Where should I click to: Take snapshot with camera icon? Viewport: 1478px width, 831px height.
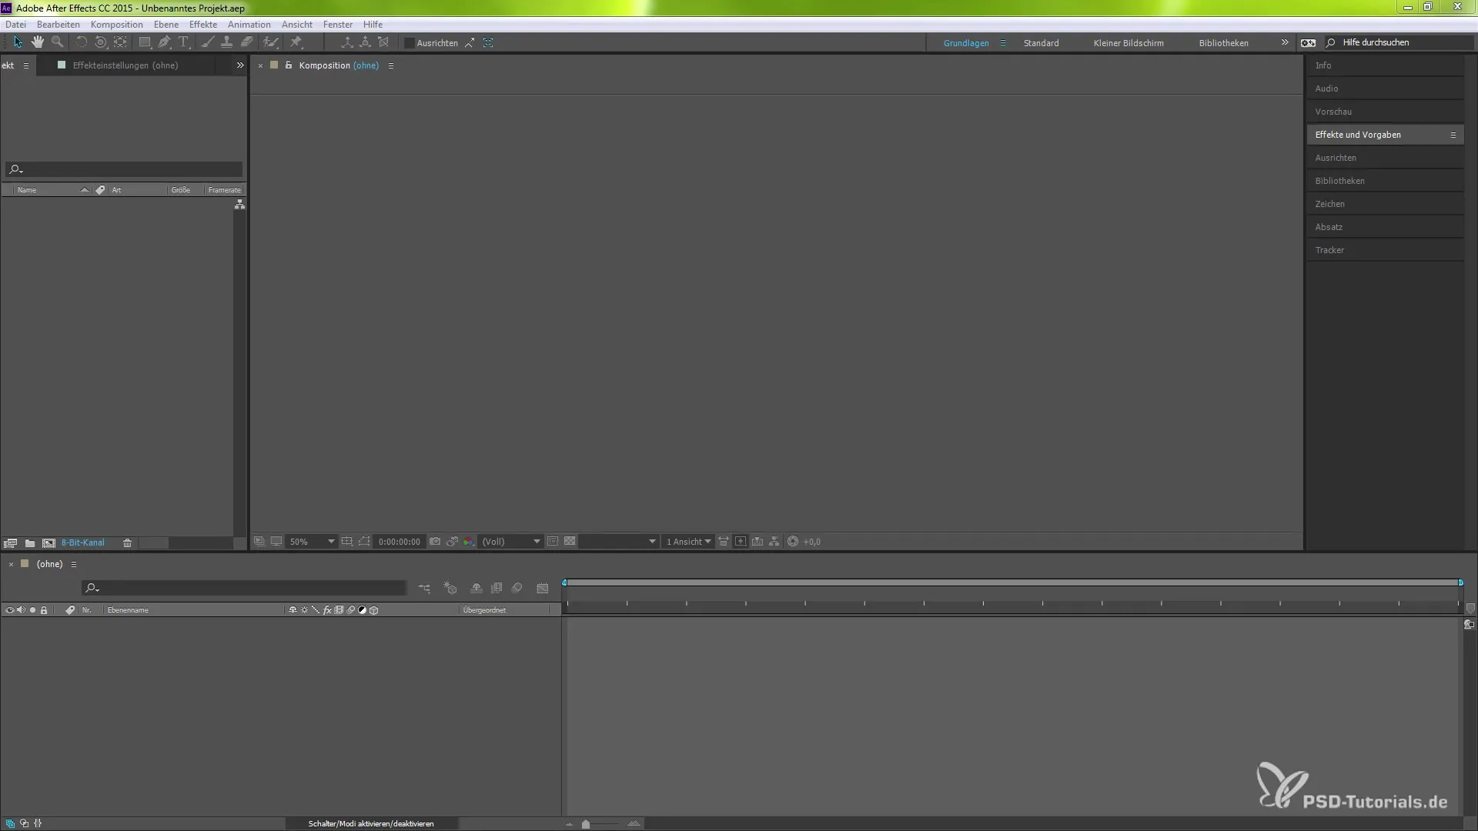tap(435, 542)
